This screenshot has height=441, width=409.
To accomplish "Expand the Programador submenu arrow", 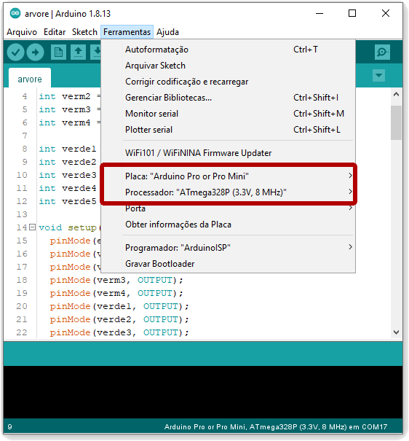I will [x=350, y=247].
